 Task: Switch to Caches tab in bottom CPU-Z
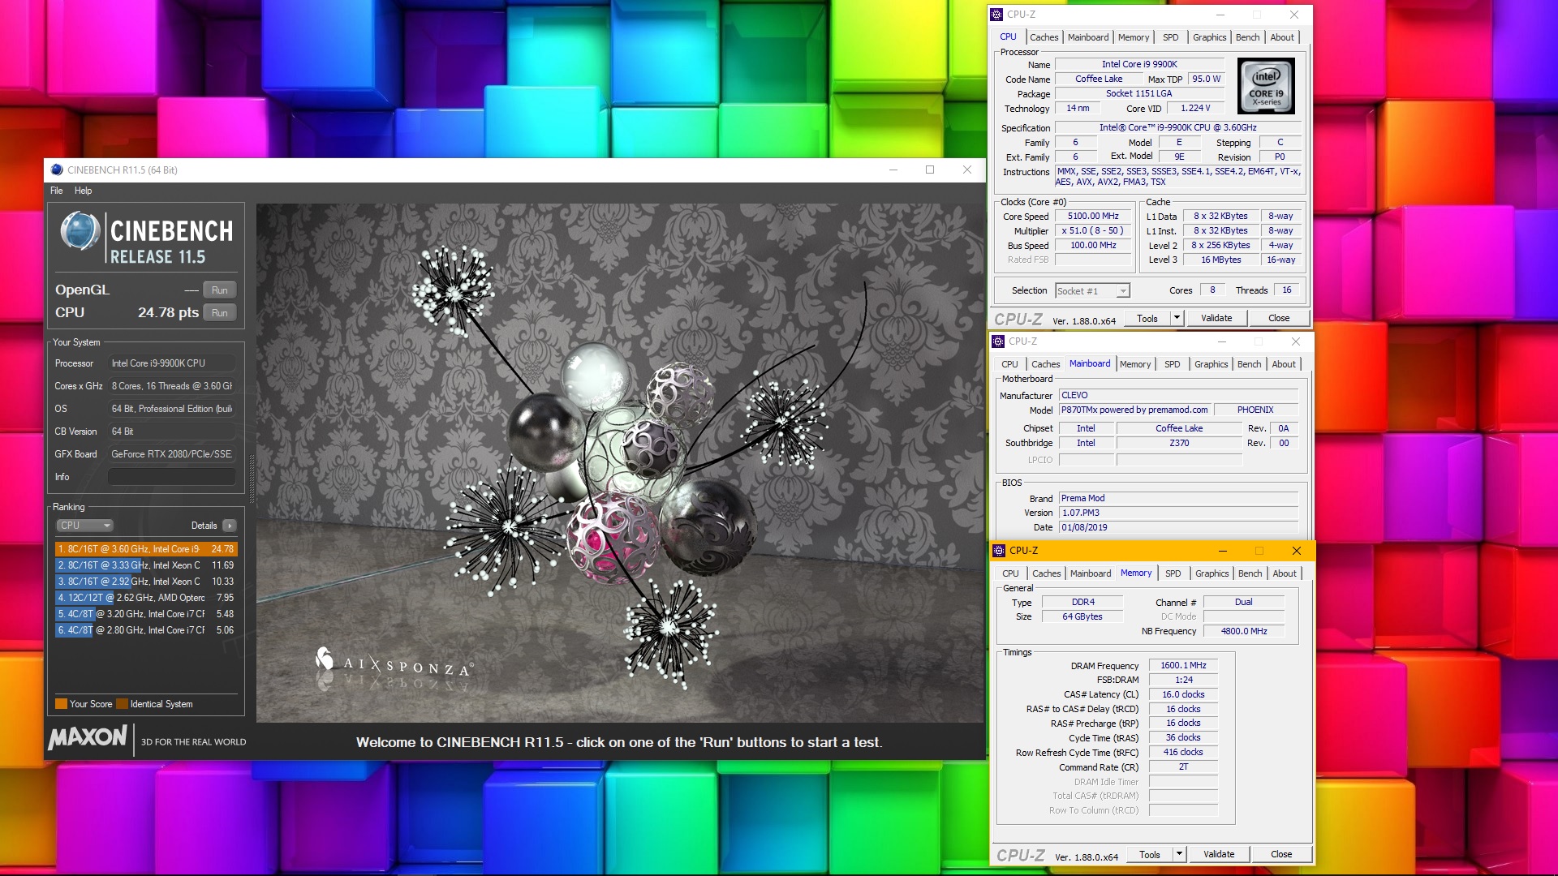tap(1047, 573)
